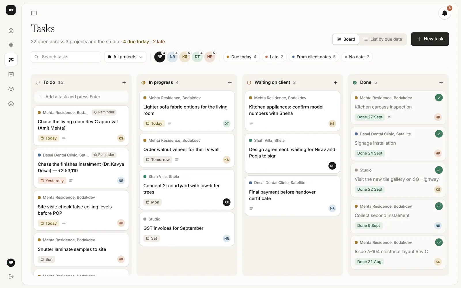
Task: Open the messages icon in sidebar
Action: 11,74
